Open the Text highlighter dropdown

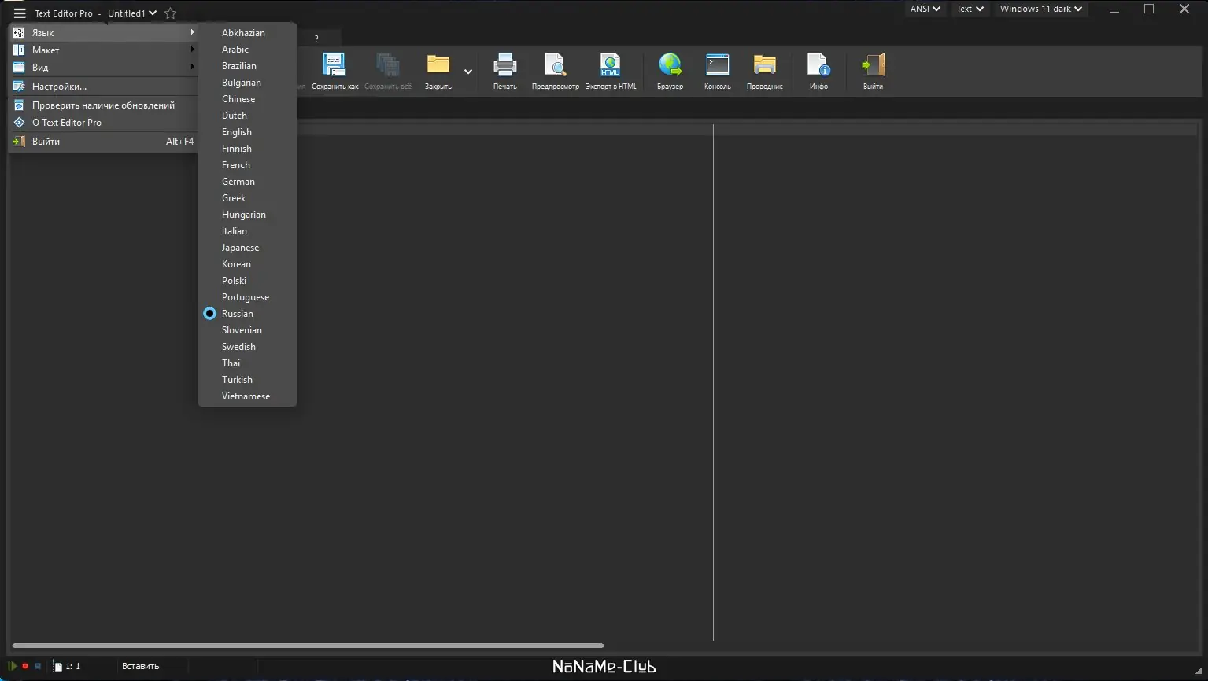970,9
